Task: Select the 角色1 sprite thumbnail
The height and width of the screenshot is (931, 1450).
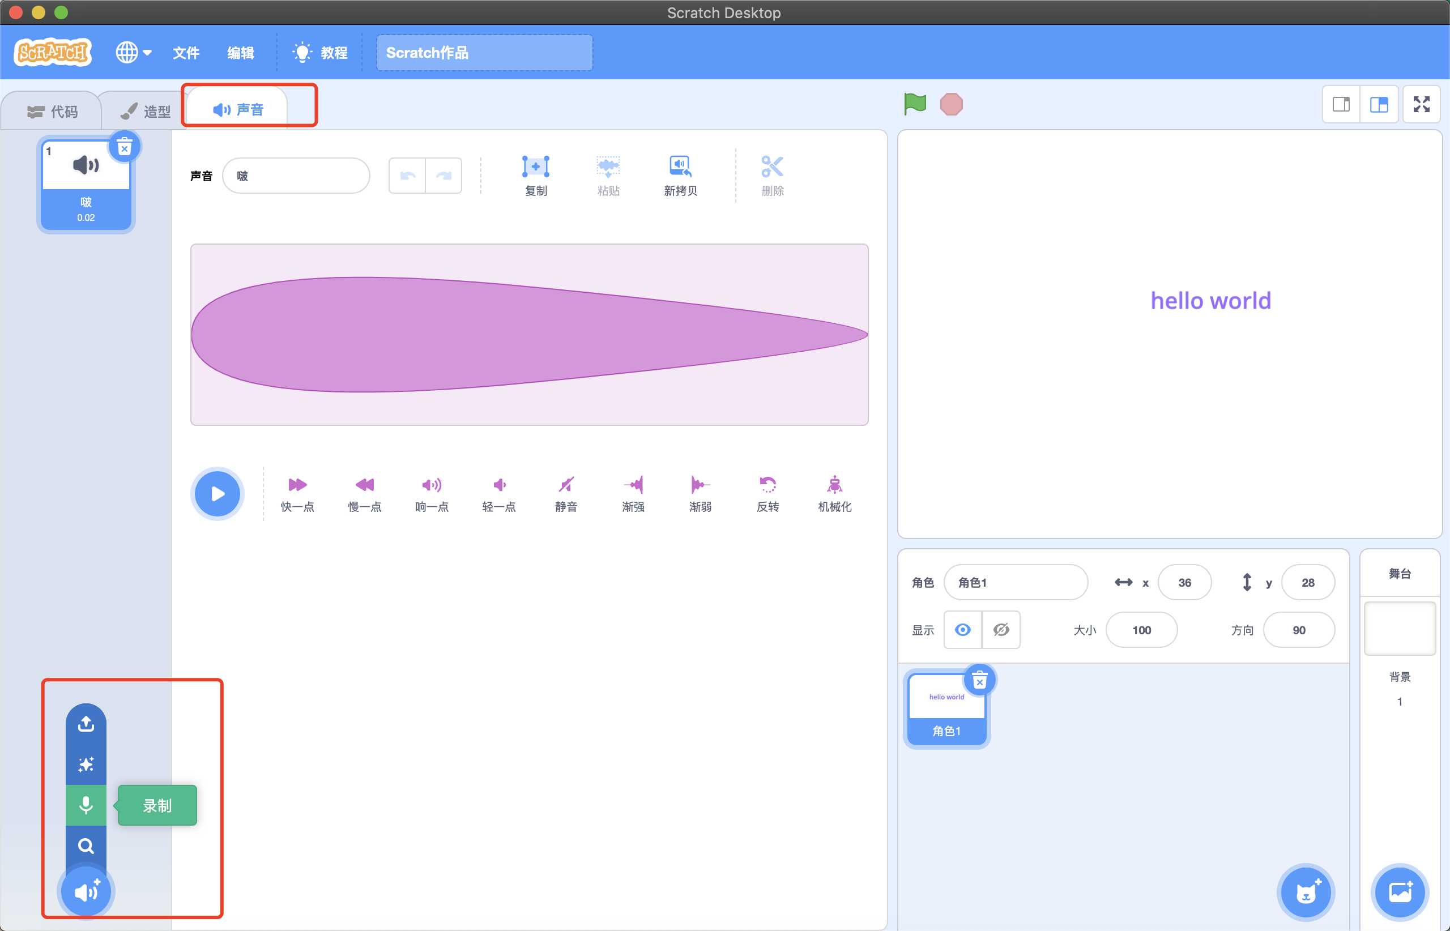Action: coord(947,709)
